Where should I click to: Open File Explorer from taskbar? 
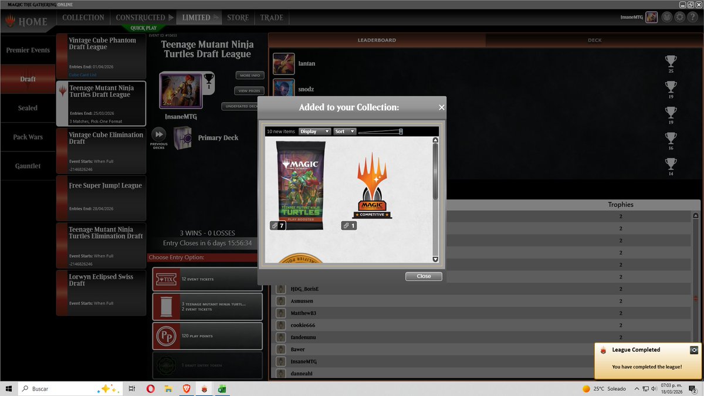(x=168, y=388)
